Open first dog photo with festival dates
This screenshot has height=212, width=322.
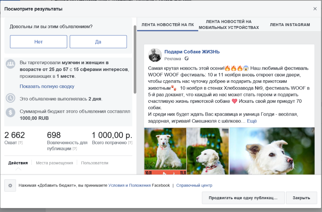(x=165, y=151)
